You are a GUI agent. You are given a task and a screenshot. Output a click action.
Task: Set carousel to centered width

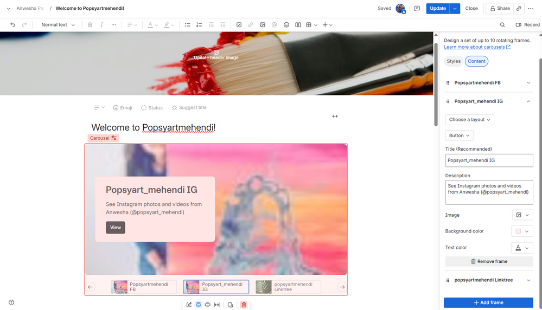pos(199,305)
